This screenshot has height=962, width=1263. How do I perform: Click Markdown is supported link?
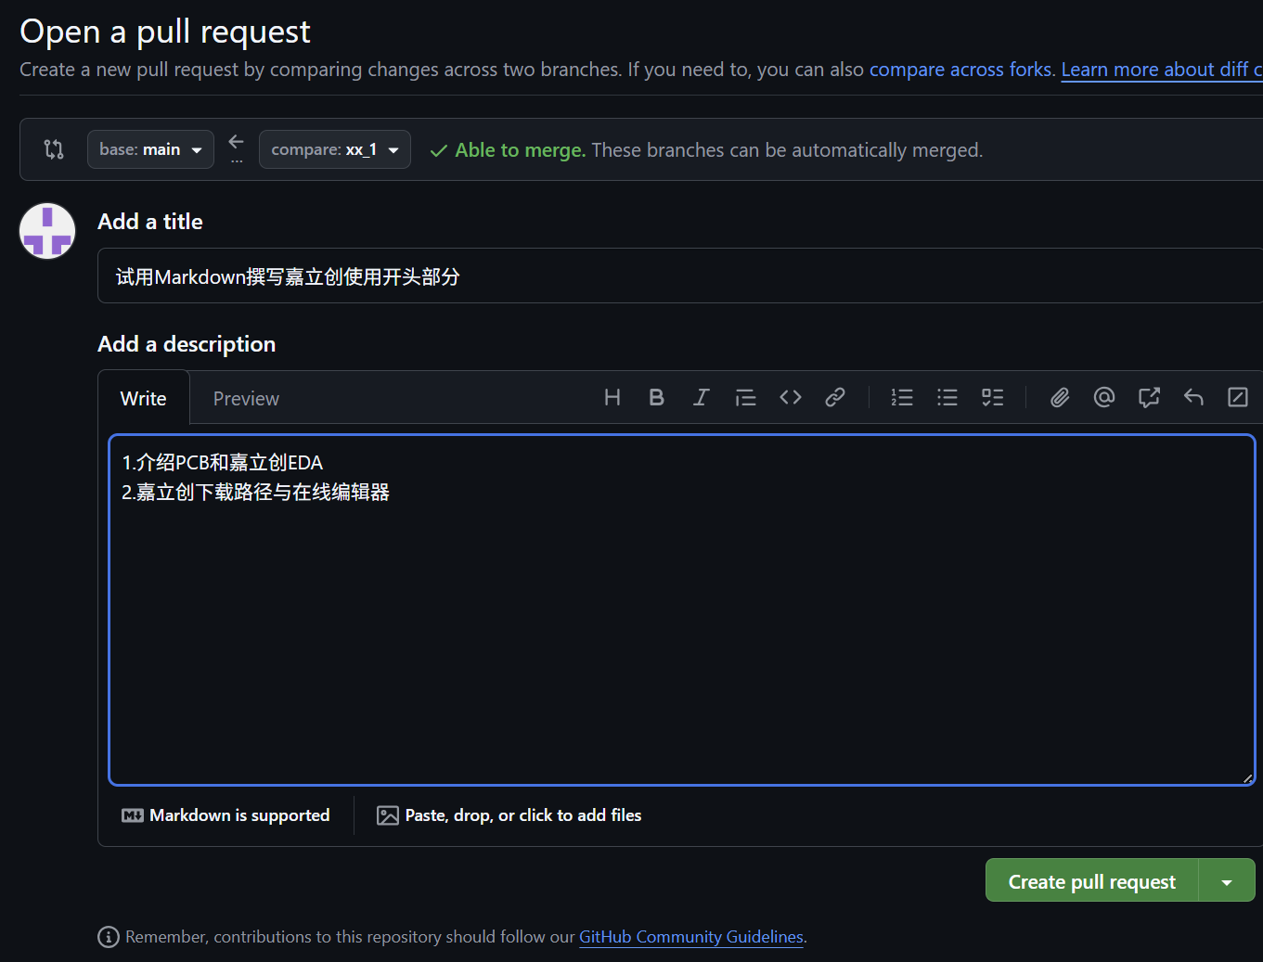pos(226,815)
